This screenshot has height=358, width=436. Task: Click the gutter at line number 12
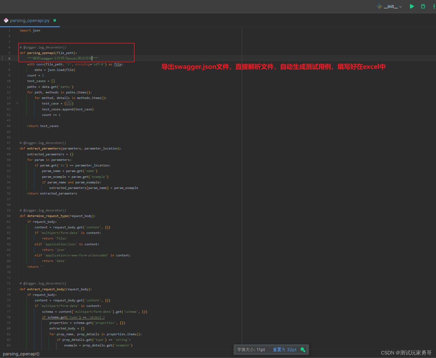pyautogui.click(x=9, y=92)
